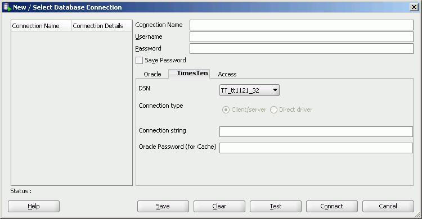Click the Cancel button
The height and width of the screenshot is (219, 422).
pyautogui.click(x=388, y=207)
